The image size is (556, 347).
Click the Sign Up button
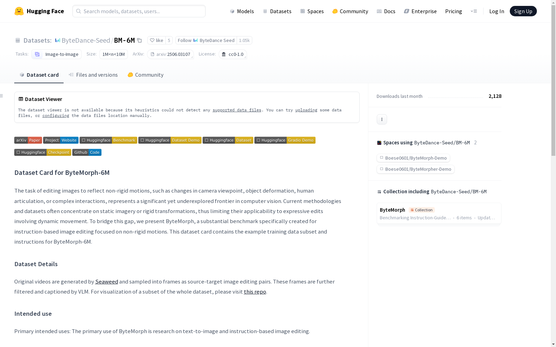pyautogui.click(x=523, y=11)
